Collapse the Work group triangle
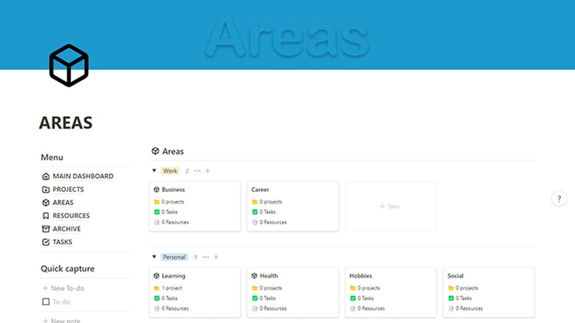Screen dimensions: 575x323 (x=154, y=170)
